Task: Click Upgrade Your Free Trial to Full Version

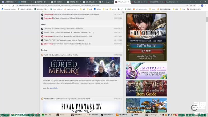Action: [x=146, y=57]
